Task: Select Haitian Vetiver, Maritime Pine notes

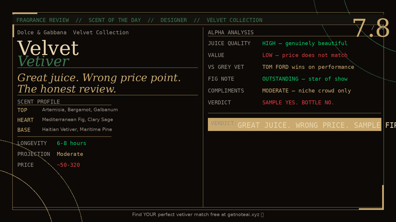Action: click(x=77, y=130)
